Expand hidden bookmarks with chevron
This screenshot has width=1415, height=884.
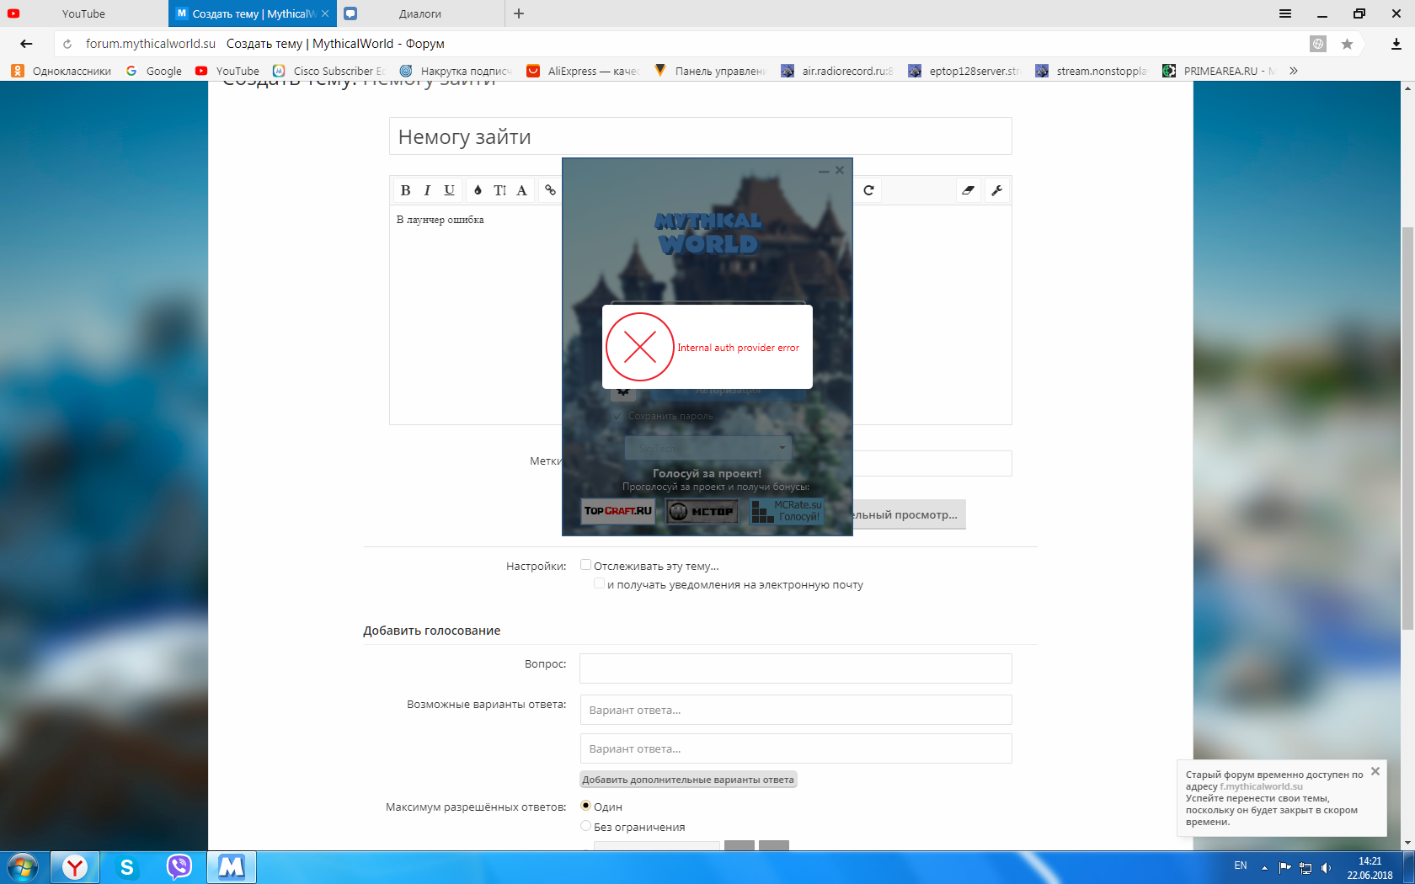[x=1294, y=71]
